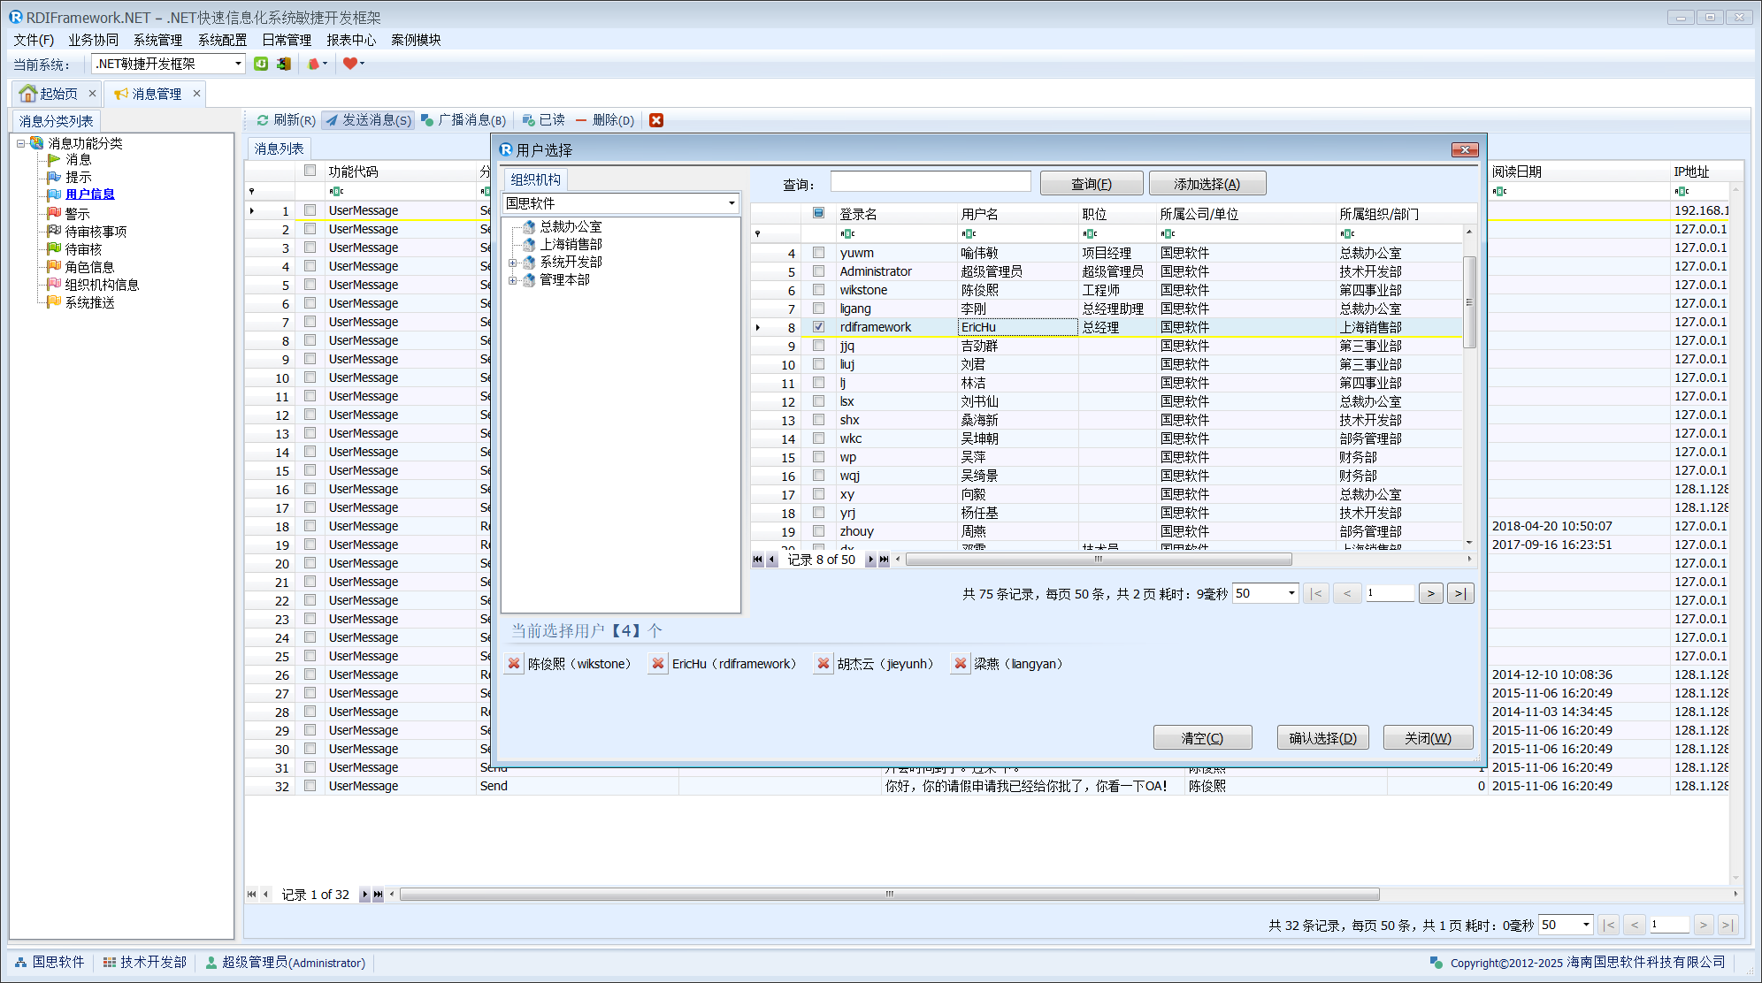Screen dimensions: 1762x983
Task: Tick the Administrator row checkbox
Action: tap(818, 271)
